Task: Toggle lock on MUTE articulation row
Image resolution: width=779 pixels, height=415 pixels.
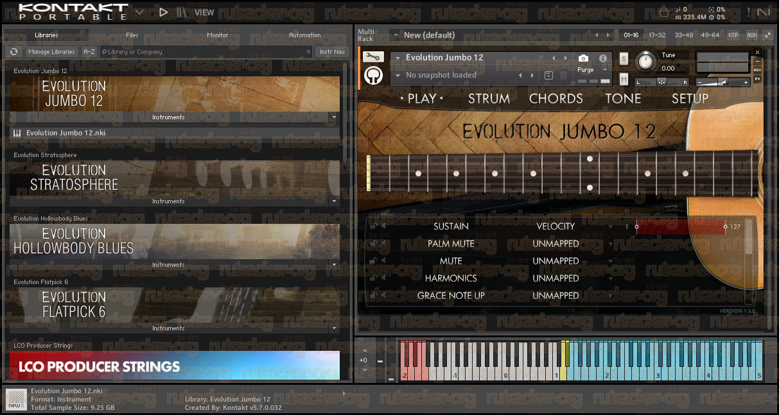Action: point(373,260)
